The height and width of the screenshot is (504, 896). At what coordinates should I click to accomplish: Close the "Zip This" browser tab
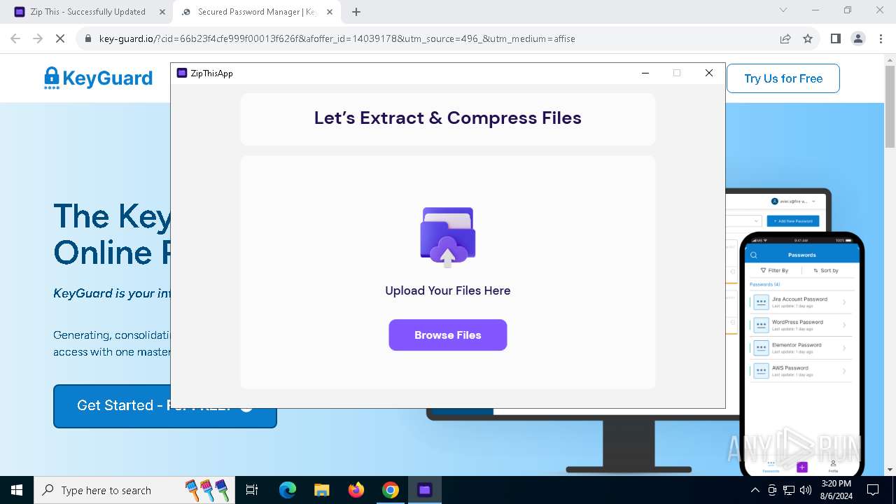(162, 12)
